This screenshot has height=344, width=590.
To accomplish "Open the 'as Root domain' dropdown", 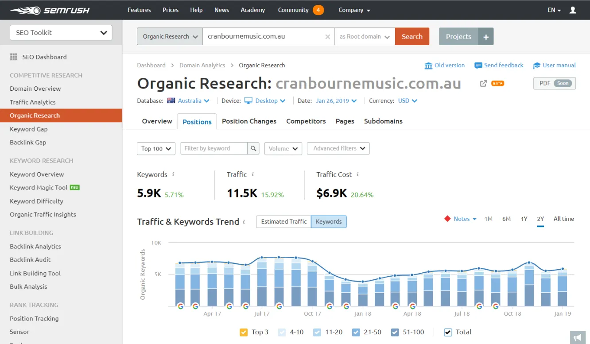I will tap(365, 37).
